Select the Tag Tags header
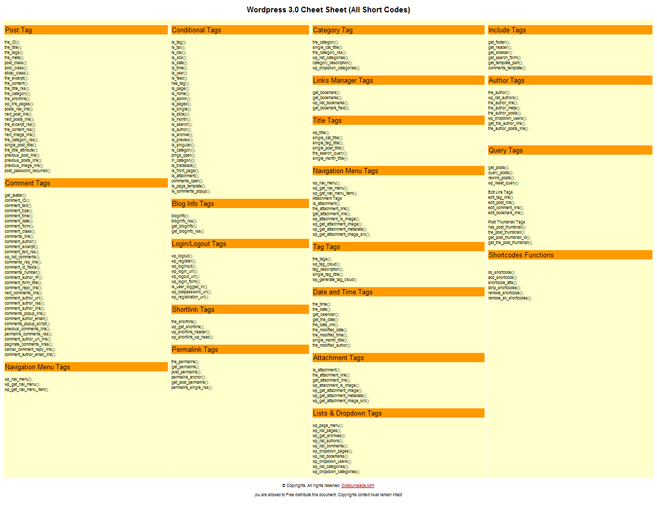 (398, 247)
